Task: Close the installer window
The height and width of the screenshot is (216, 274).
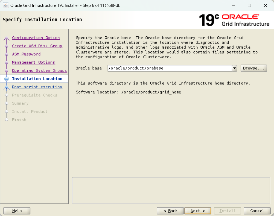Action: [266, 5]
